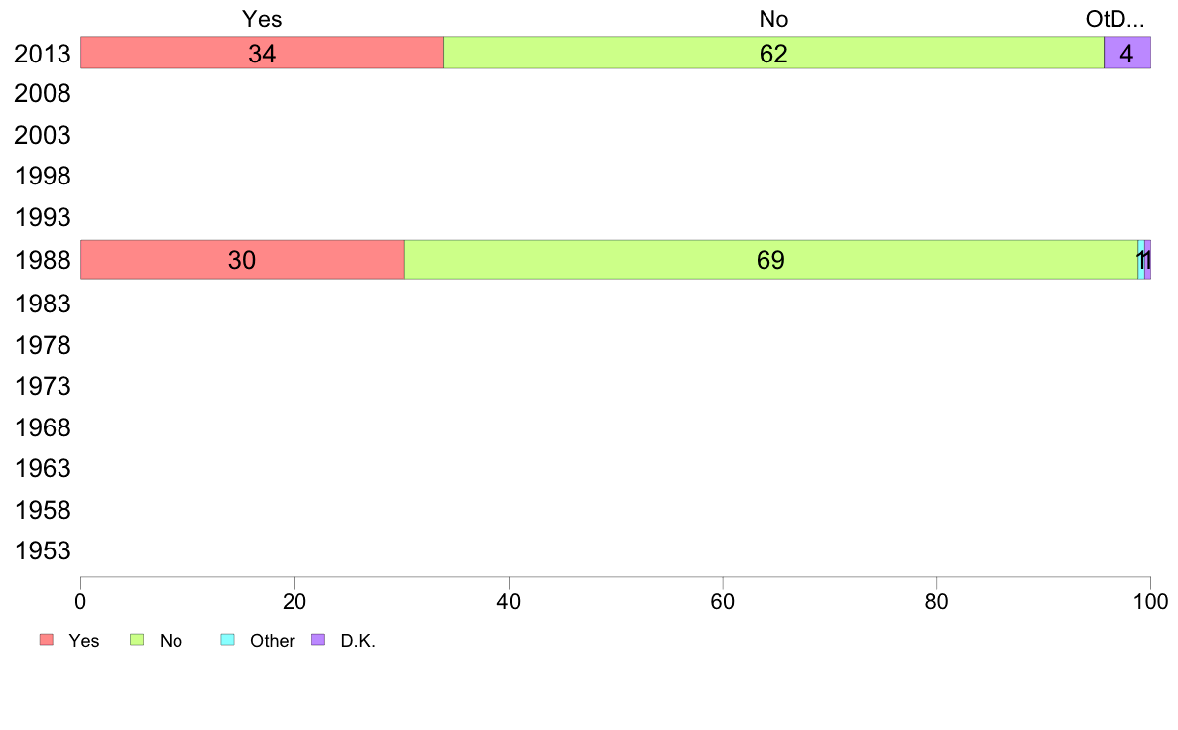Select the 2013 purple segment labeled 4
Viewport: 1178px width, 730px height.
click(1126, 53)
